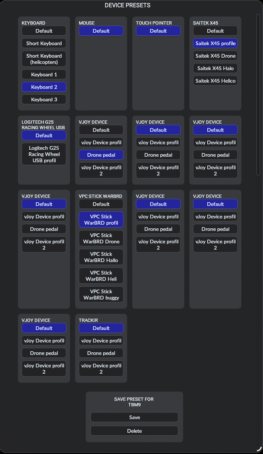Choose vJoy Device profil 2 in TrackIR panel

tap(101, 368)
